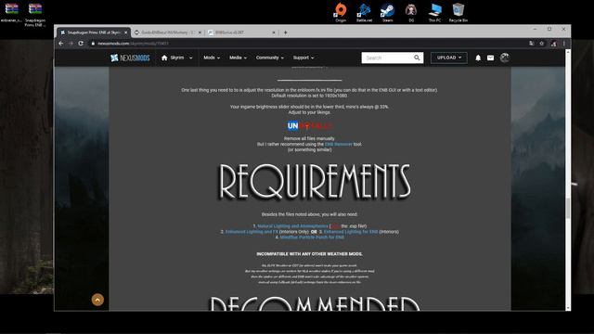
Task: Open the user profile avatar
Action: coord(504,58)
